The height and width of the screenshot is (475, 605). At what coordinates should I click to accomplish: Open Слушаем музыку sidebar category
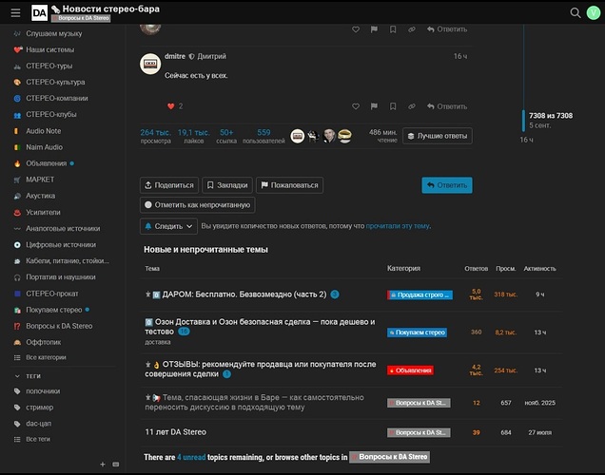click(x=53, y=33)
